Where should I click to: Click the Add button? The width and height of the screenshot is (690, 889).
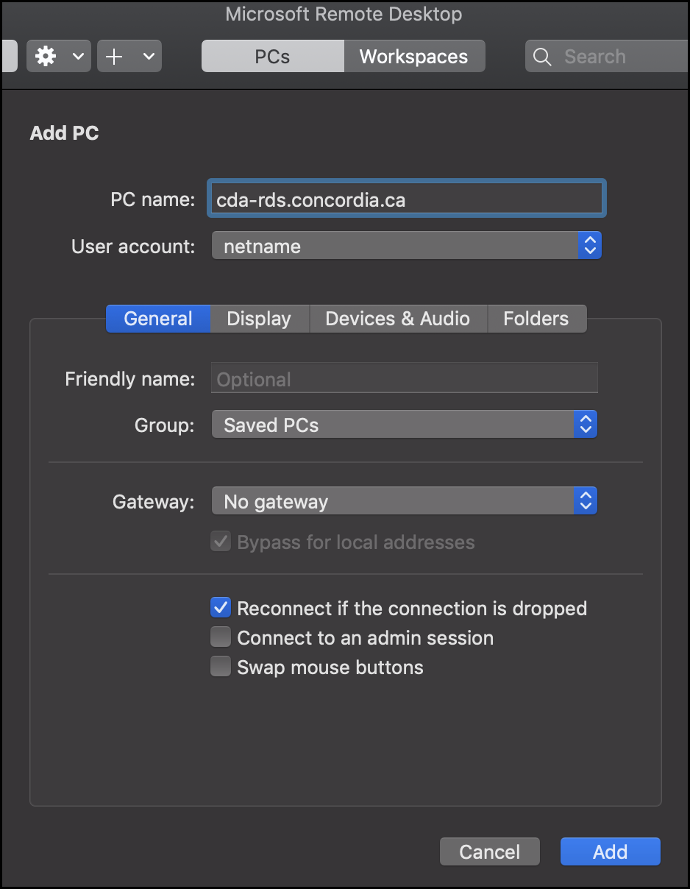point(610,851)
